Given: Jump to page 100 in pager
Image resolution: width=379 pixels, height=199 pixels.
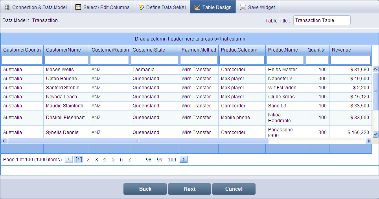Looking at the screenshot, I should (x=172, y=160).
